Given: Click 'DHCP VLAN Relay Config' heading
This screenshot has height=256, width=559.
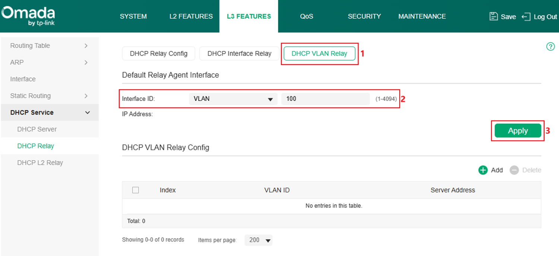Looking at the screenshot, I should pos(165,148).
